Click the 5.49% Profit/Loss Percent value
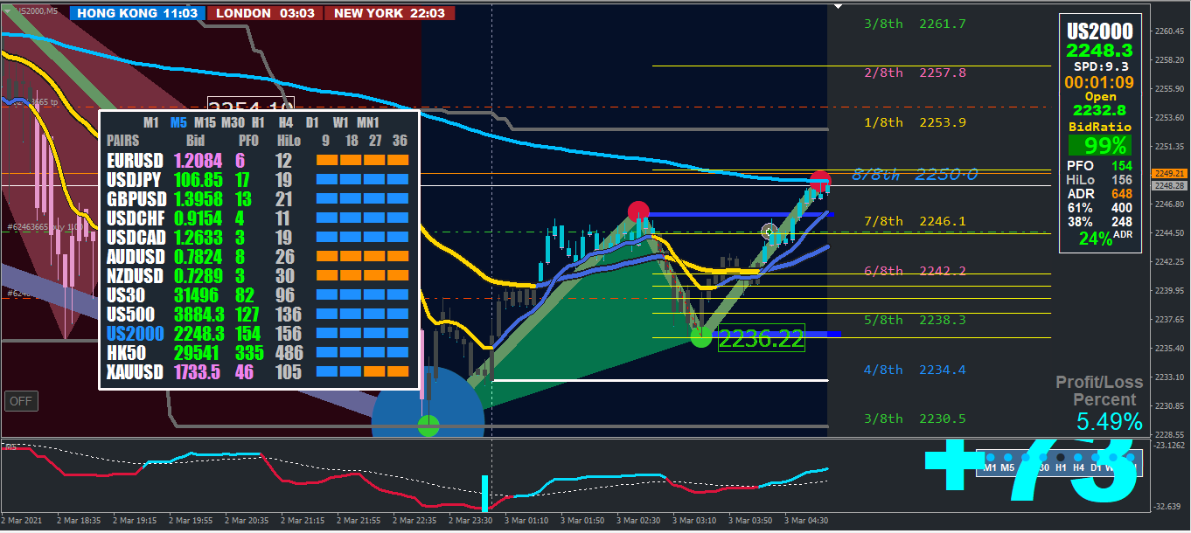Viewport: 1191px width, 533px height. tap(1109, 422)
